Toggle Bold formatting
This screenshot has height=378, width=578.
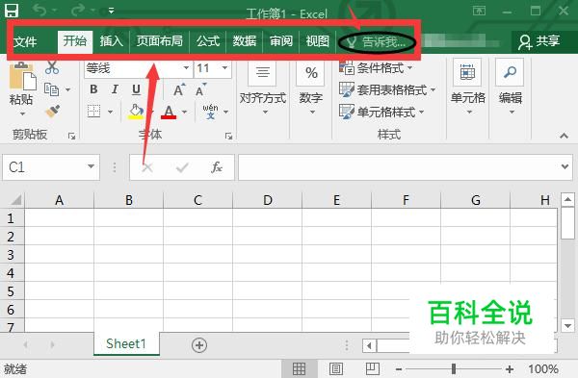93,89
